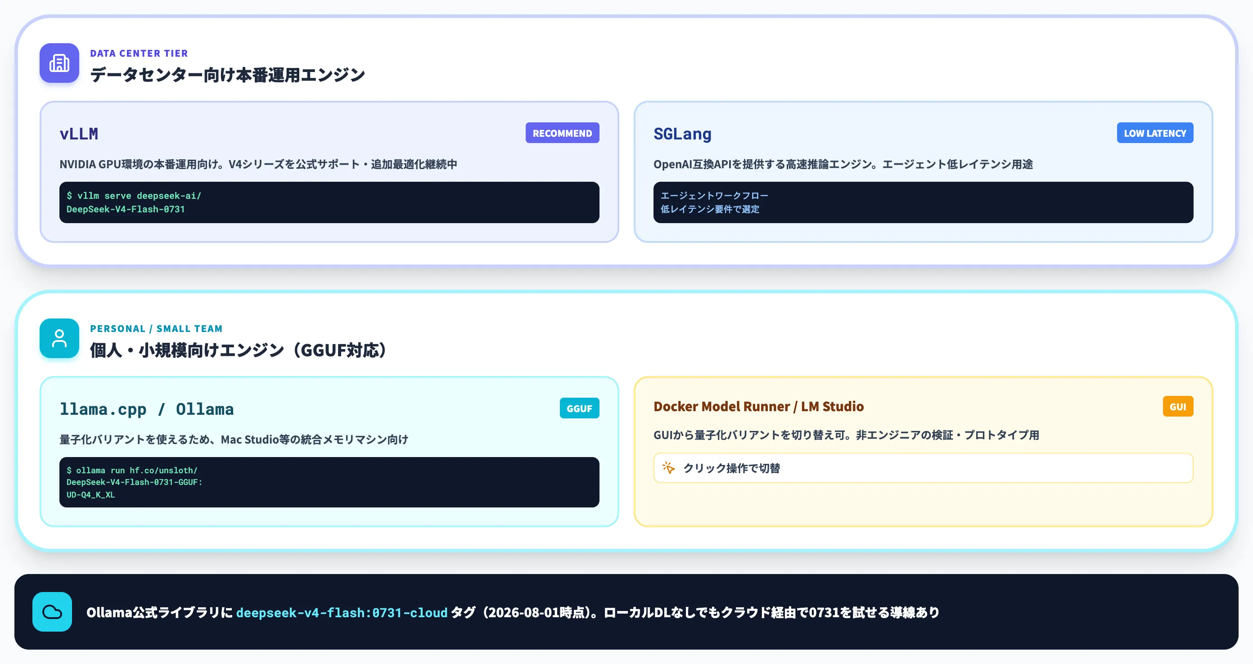This screenshot has height=664, width=1253.
Task: Click the Ollama公式ライブラリに text in banner
Action: click(x=159, y=612)
